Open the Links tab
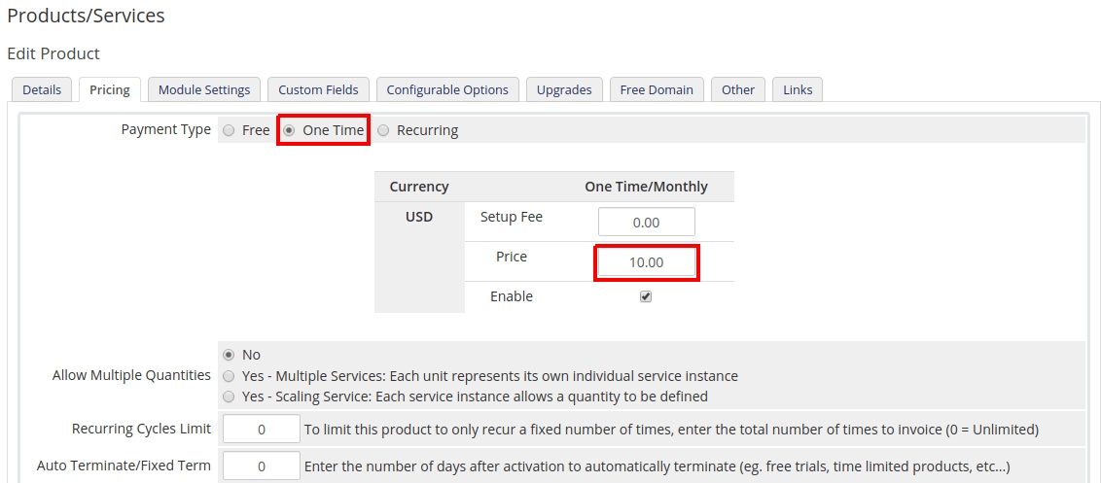1101x483 pixels. coord(798,89)
